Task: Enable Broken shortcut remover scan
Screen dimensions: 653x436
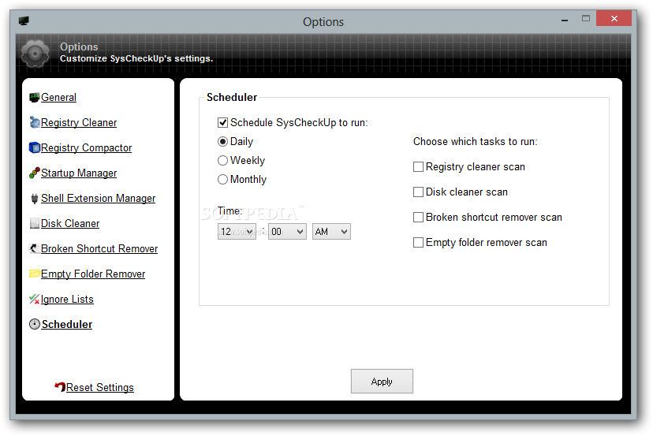Action: click(x=418, y=218)
